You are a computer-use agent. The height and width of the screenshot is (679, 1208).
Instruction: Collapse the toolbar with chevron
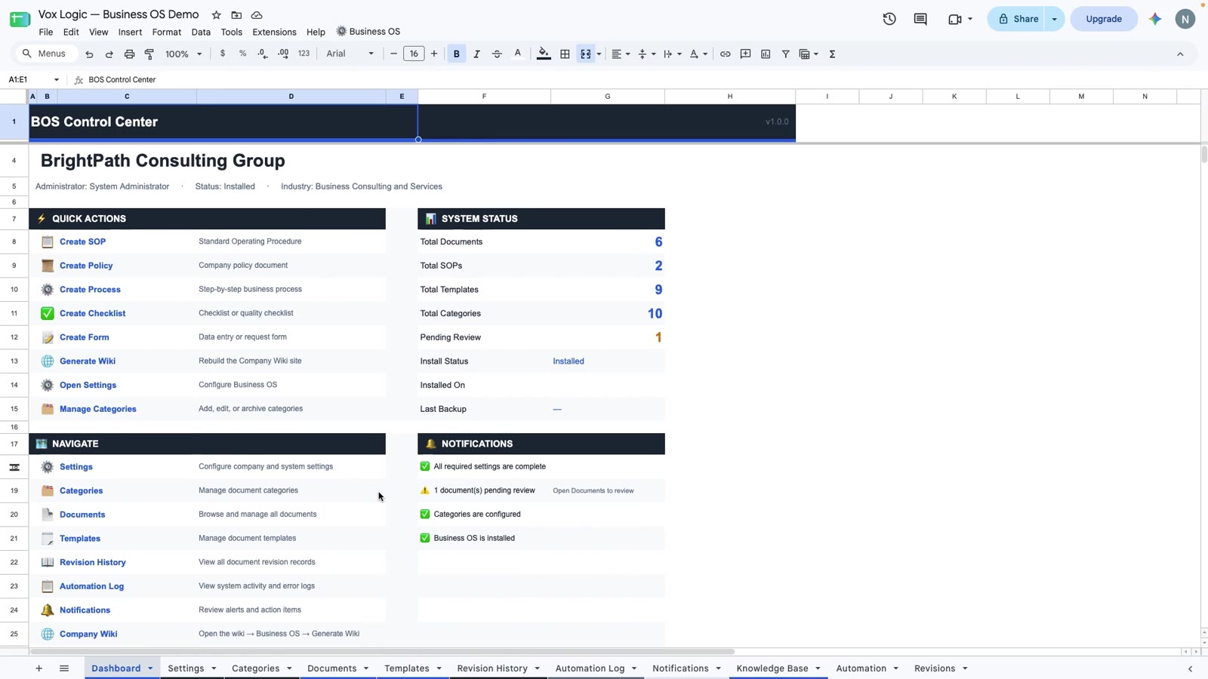pyautogui.click(x=1180, y=54)
